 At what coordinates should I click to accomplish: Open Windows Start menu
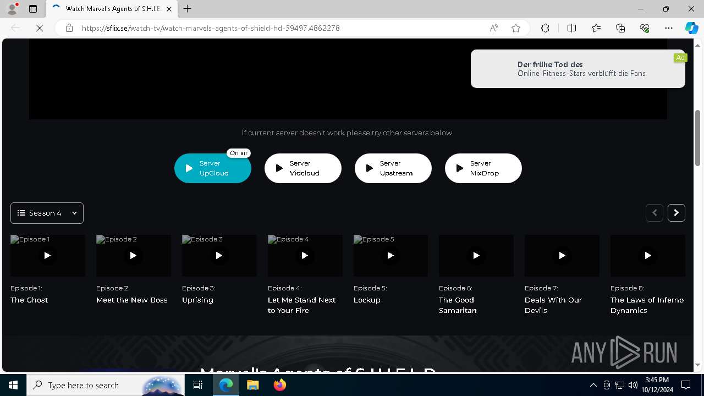pos(13,385)
